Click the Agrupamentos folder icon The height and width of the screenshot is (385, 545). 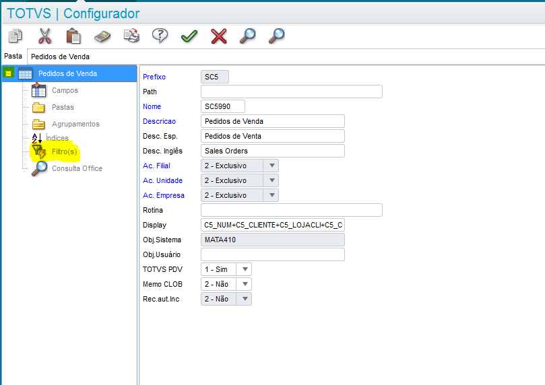tap(38, 124)
